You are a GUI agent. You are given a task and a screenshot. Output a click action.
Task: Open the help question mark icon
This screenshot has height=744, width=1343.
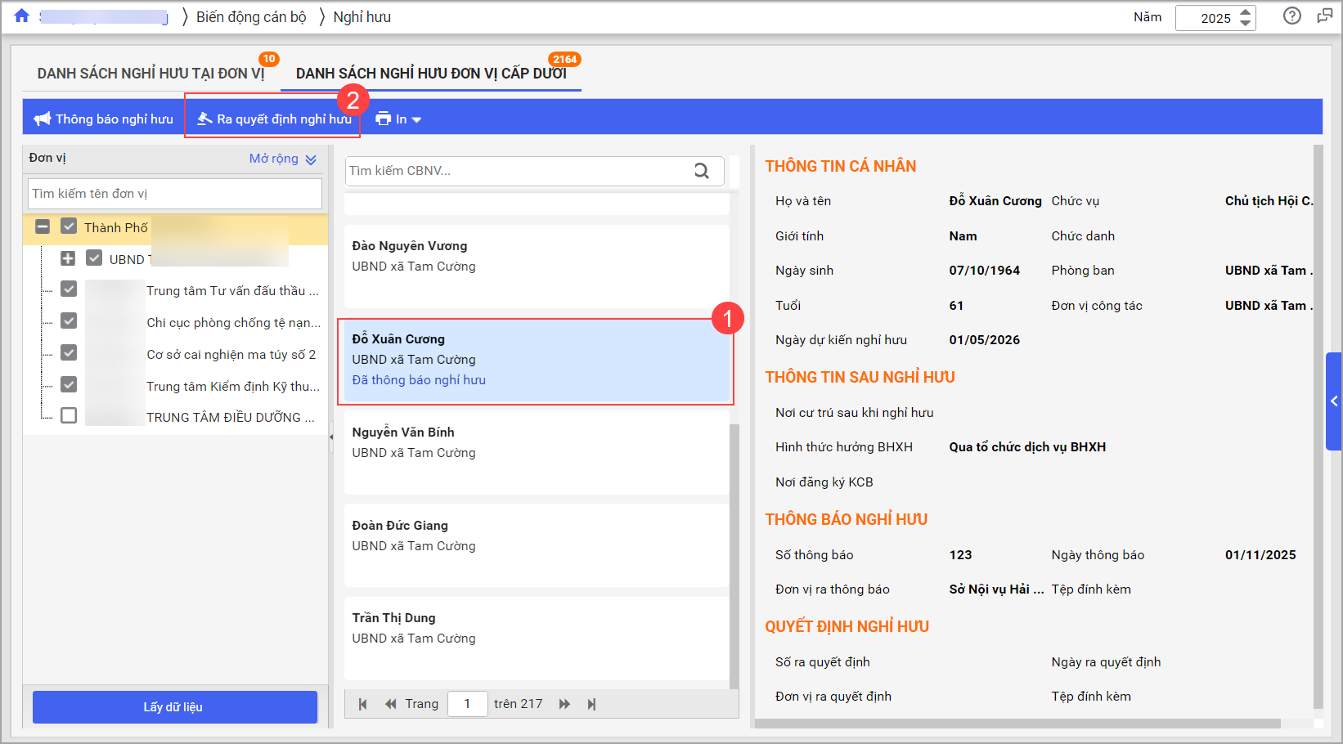1291,16
